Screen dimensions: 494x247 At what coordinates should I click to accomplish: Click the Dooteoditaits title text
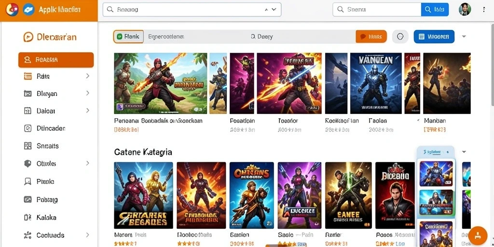(x=194, y=235)
